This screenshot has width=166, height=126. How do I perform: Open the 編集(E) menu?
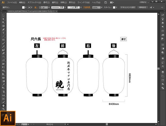pos(22,2)
